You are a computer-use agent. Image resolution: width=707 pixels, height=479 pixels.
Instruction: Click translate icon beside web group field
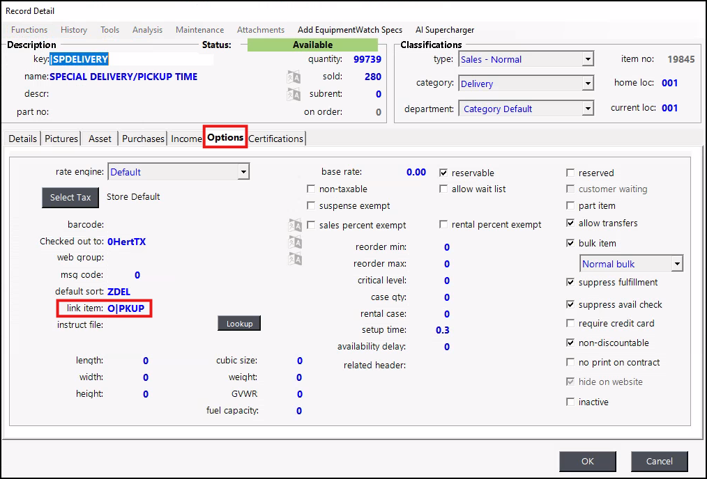(295, 259)
